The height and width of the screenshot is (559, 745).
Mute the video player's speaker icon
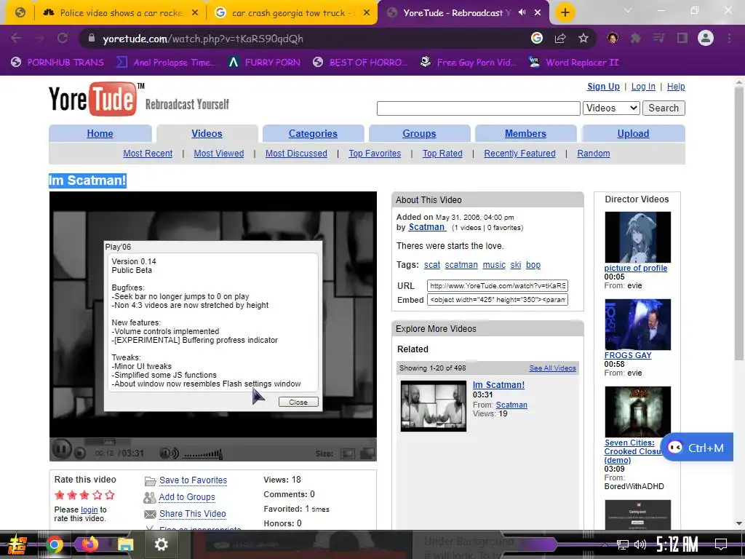pos(169,453)
